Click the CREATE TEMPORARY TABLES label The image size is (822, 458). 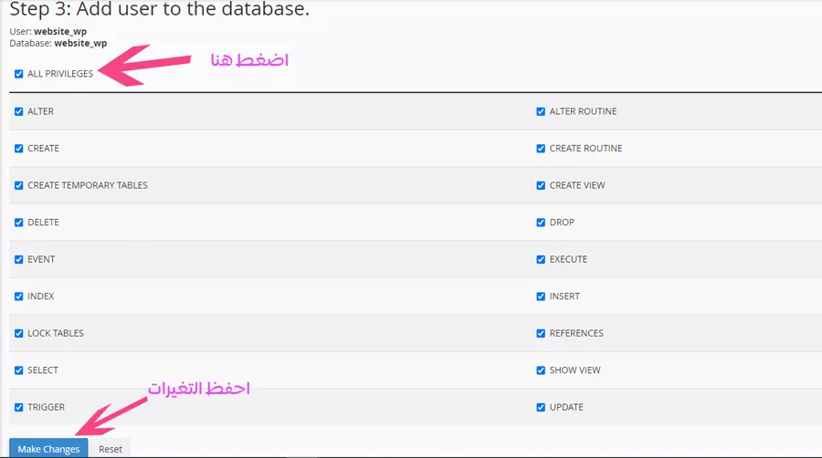coord(88,185)
